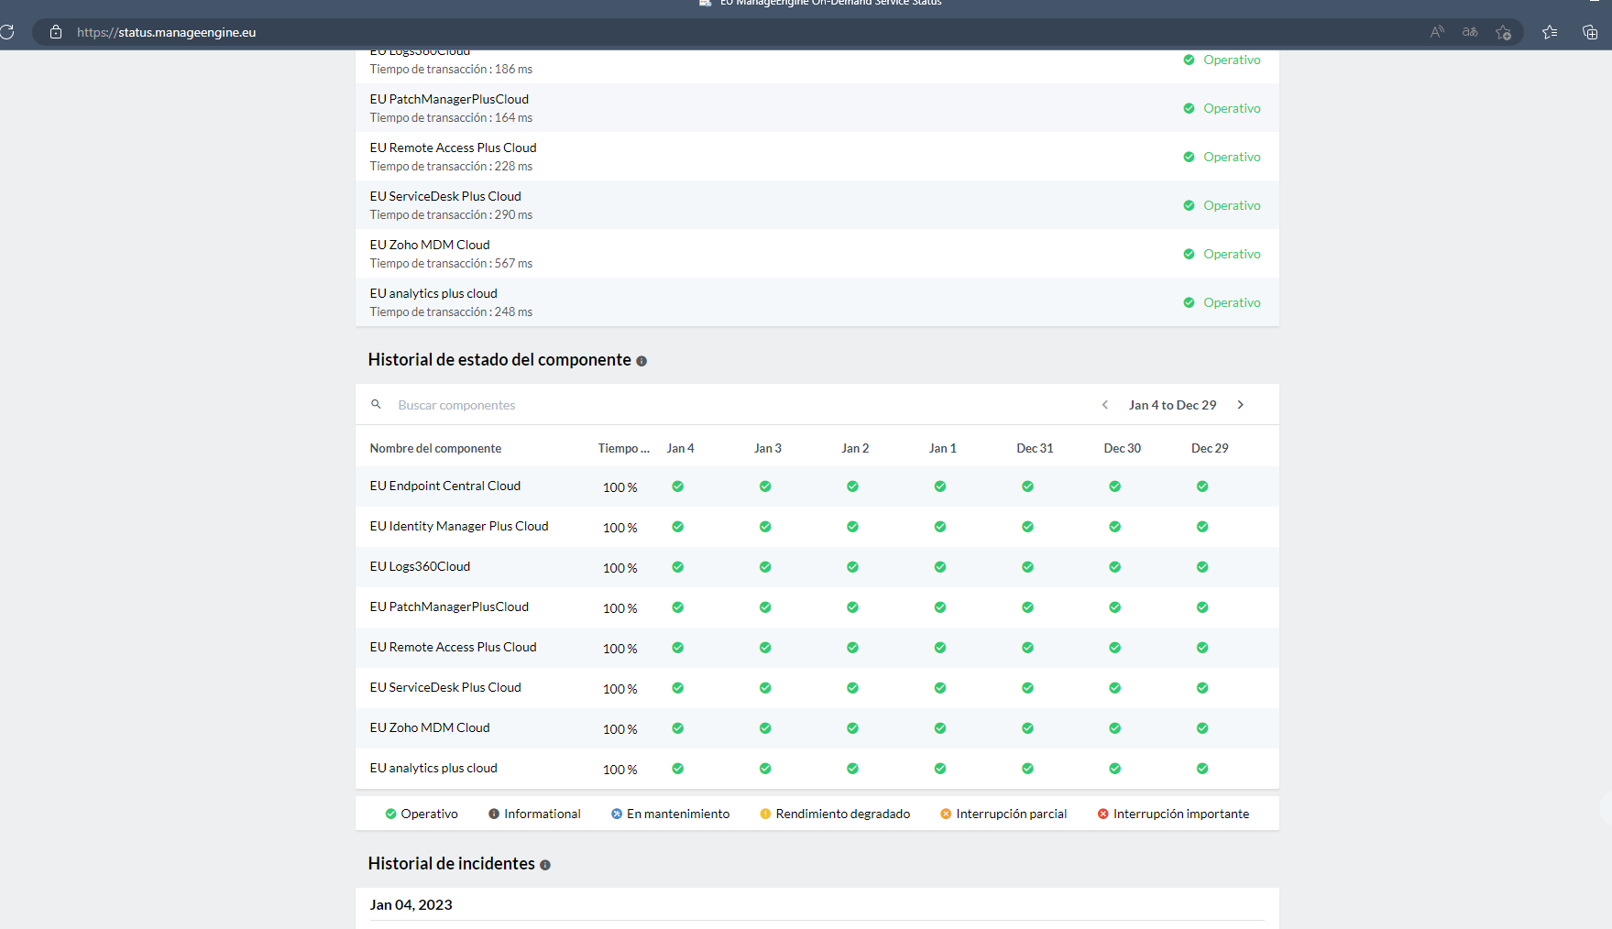This screenshot has width=1612, height=929.
Task: Click the translate page icon
Action: point(1470,32)
